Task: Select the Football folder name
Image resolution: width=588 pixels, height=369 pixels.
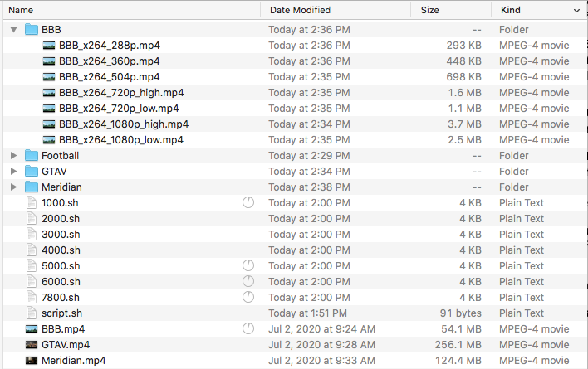Action: 61,156
